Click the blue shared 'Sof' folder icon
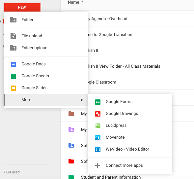 click(71, 145)
